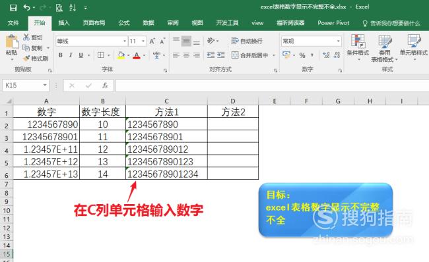Set middle vertical alignment
The image size is (429, 262).
(186, 41)
